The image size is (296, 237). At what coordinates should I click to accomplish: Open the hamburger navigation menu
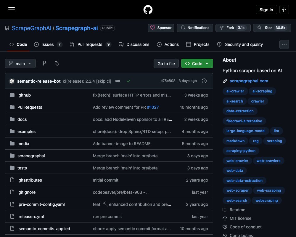(x=12, y=9)
